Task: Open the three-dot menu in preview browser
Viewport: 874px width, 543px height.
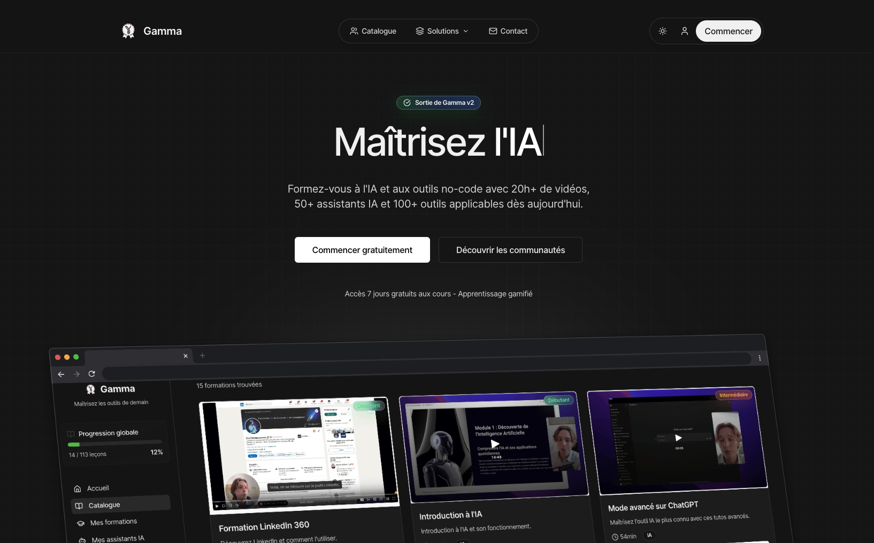Action: pos(760,358)
